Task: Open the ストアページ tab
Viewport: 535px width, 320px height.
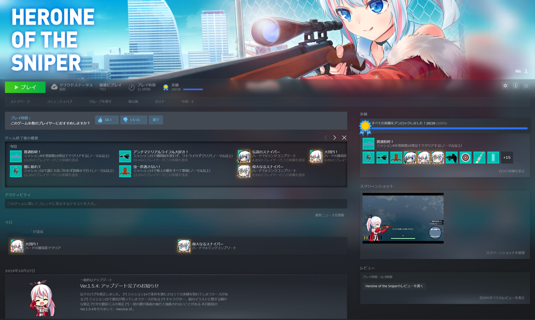Action: (x=20, y=102)
